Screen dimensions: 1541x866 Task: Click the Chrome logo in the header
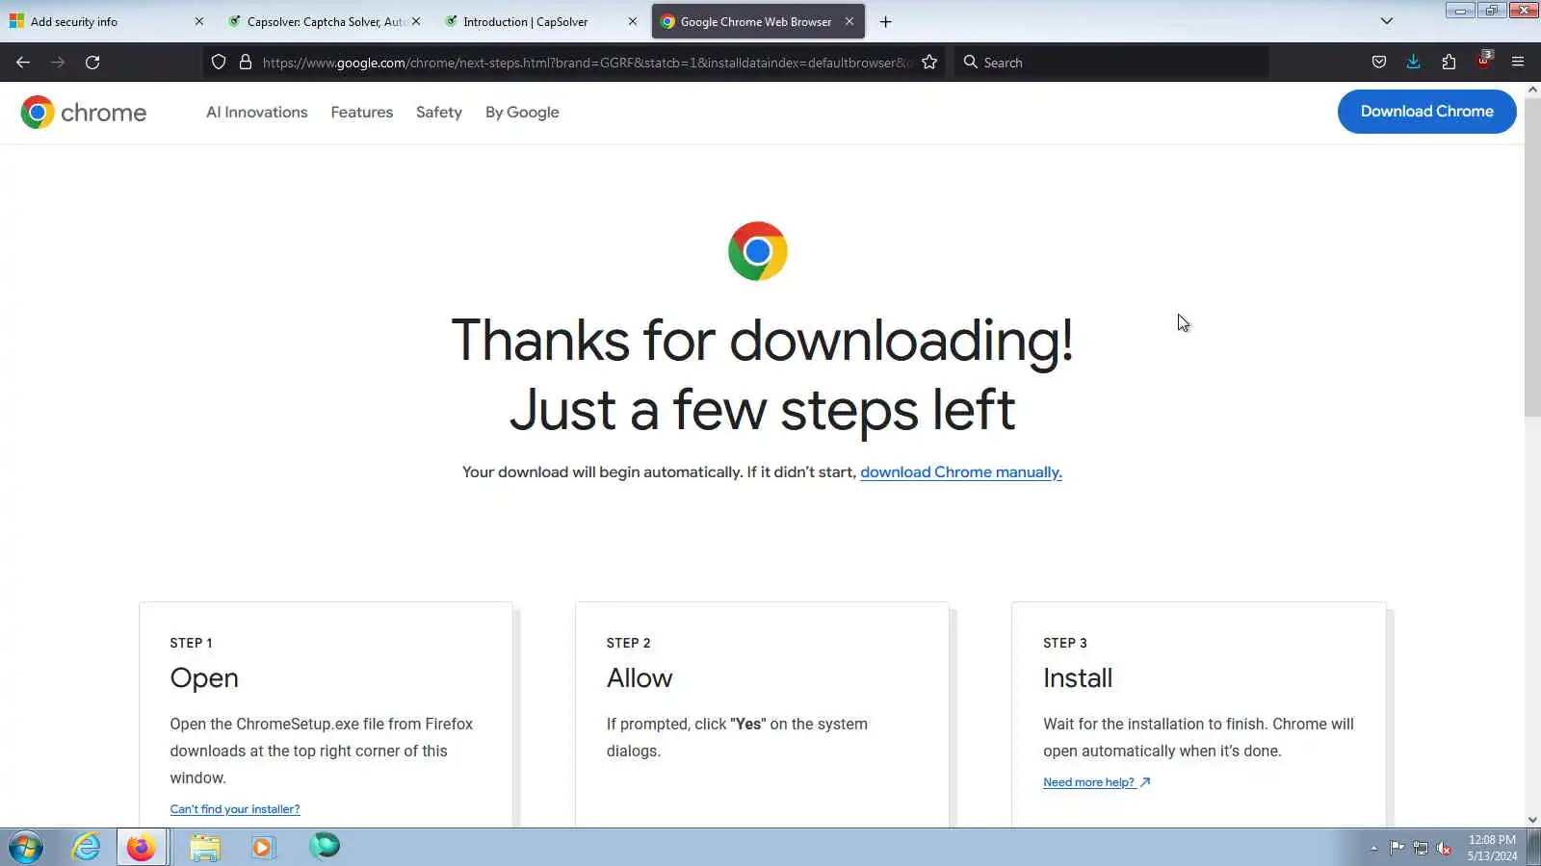tap(84, 113)
